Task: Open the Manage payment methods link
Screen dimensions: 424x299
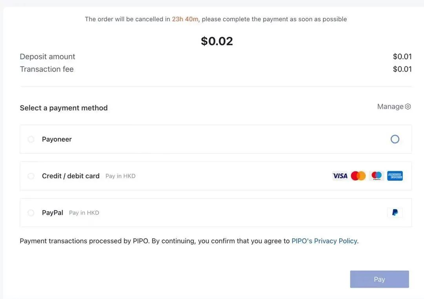Action: [390, 106]
